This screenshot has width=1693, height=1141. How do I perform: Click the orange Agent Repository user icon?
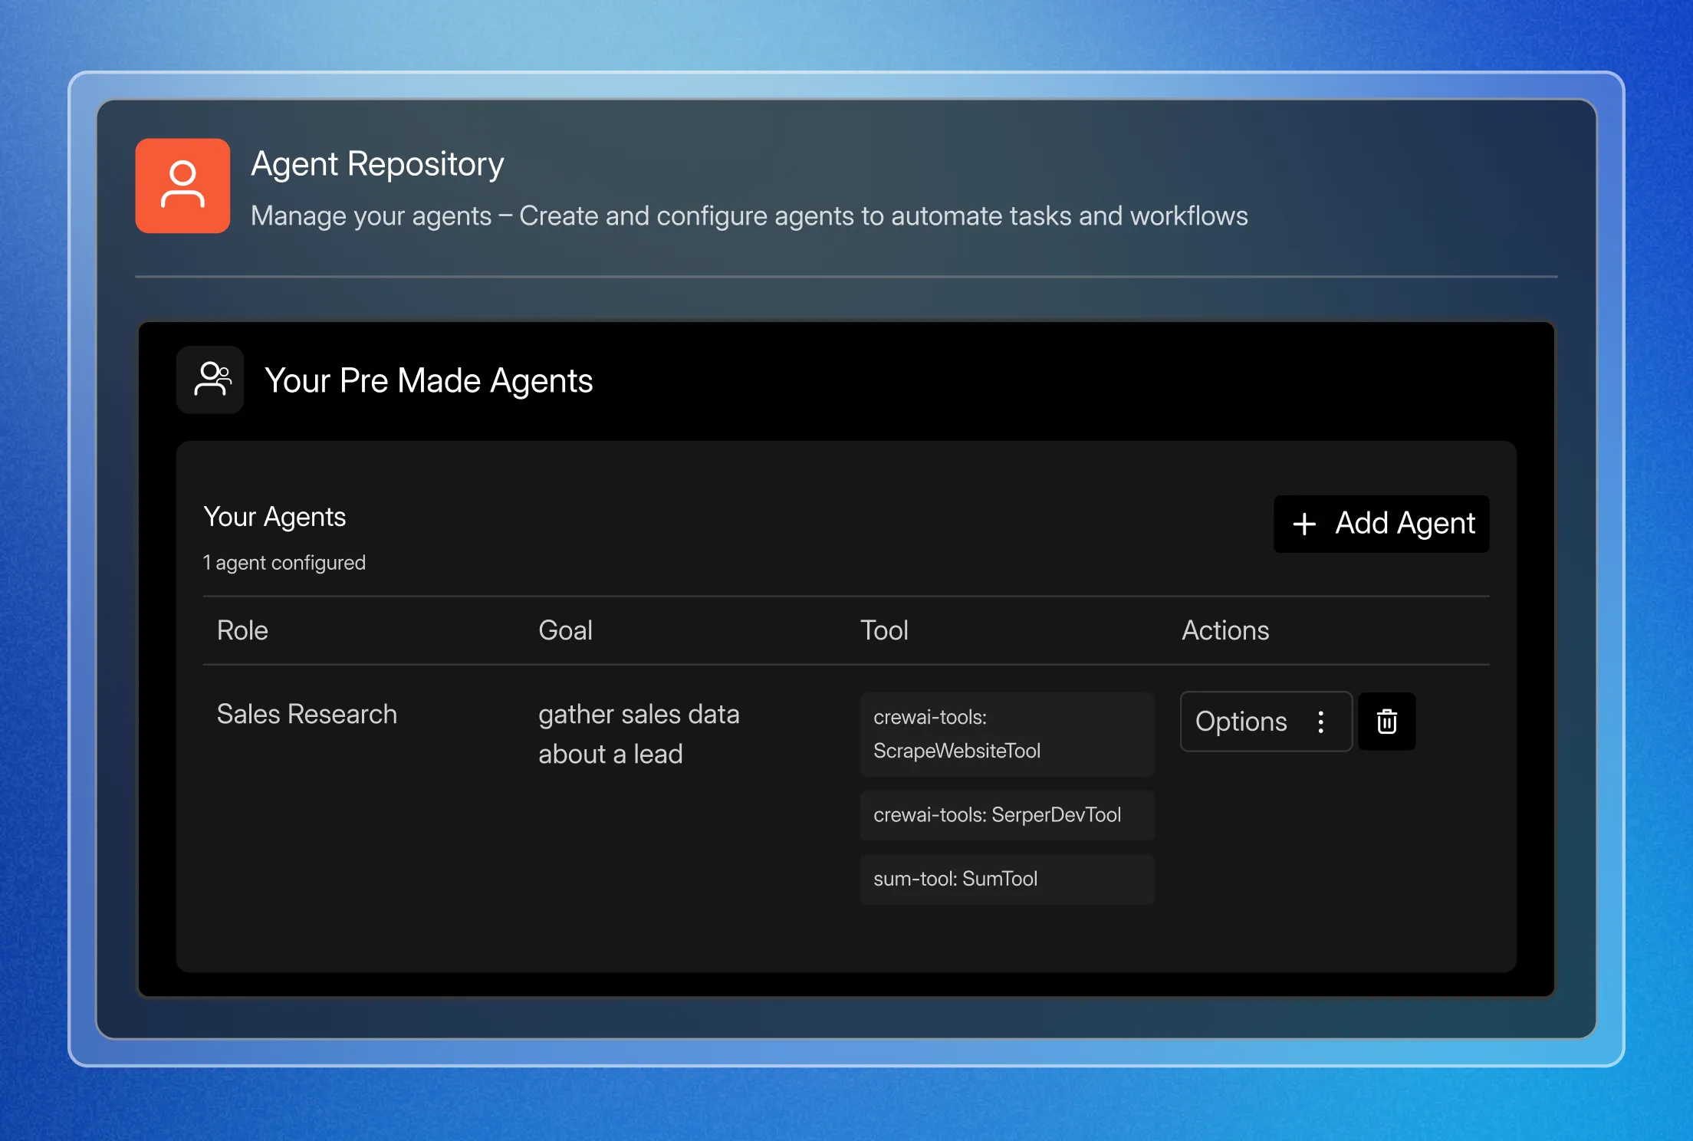182,186
